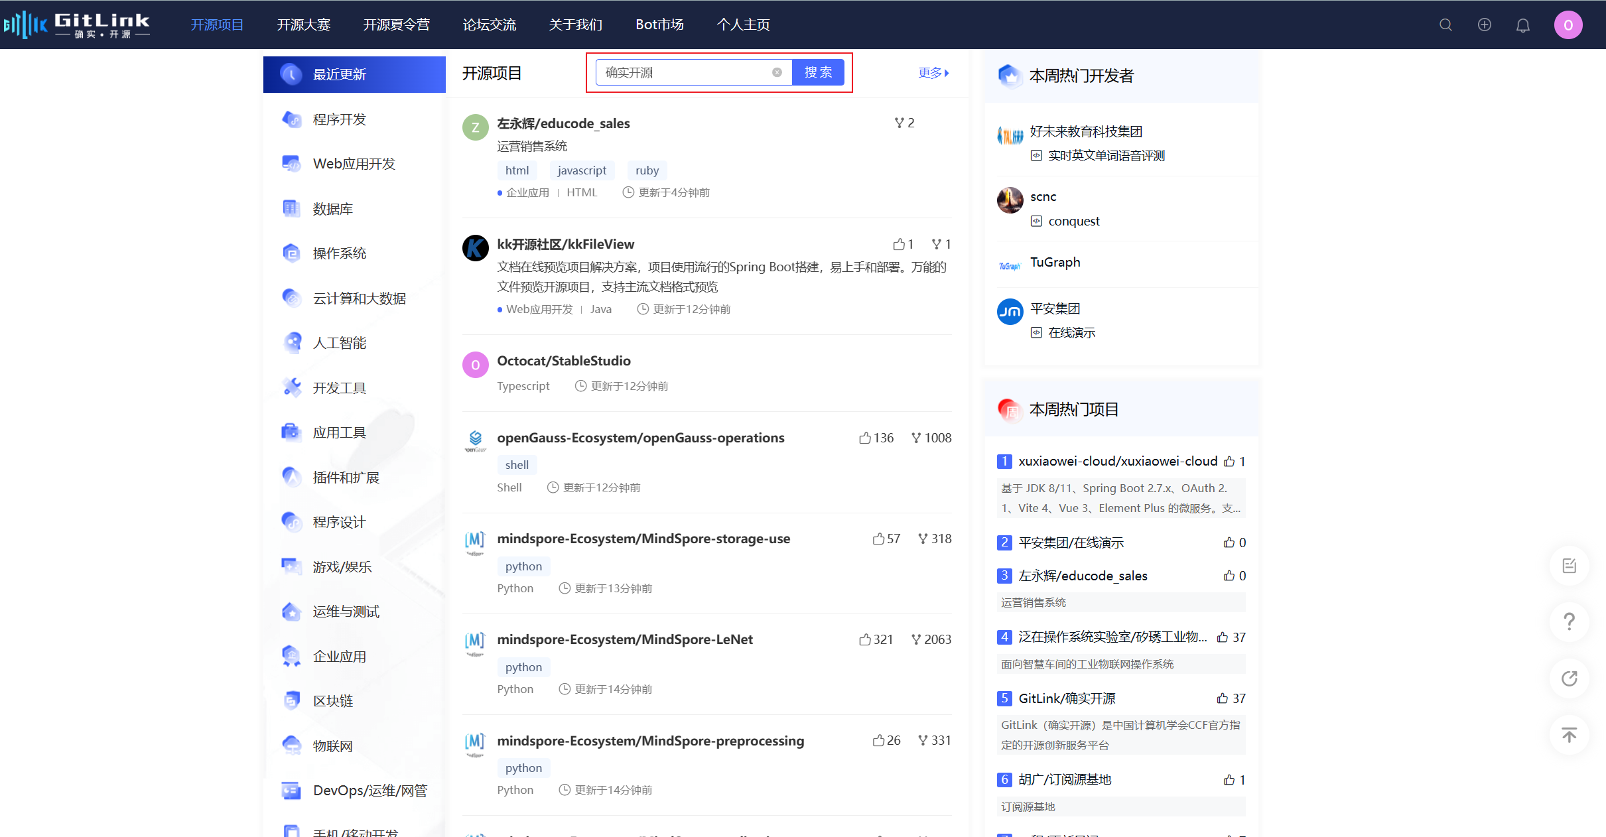The width and height of the screenshot is (1606, 837).
Task: Open the kk开源社区/kkFileView project
Action: click(565, 244)
